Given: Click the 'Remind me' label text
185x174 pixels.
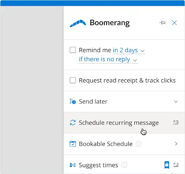Looking at the screenshot, I should coord(95,50).
